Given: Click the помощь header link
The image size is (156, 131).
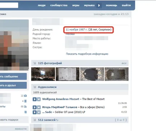Looking at the screenshot, I should [x=111, y=5].
